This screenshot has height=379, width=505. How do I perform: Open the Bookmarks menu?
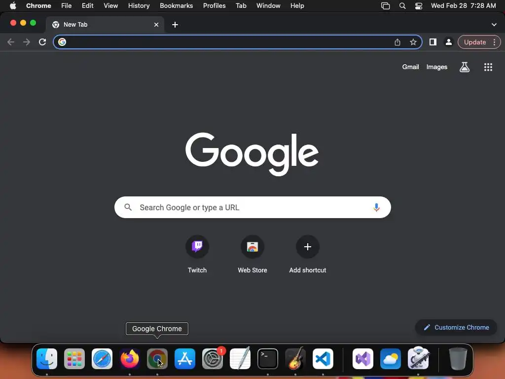[x=177, y=5]
